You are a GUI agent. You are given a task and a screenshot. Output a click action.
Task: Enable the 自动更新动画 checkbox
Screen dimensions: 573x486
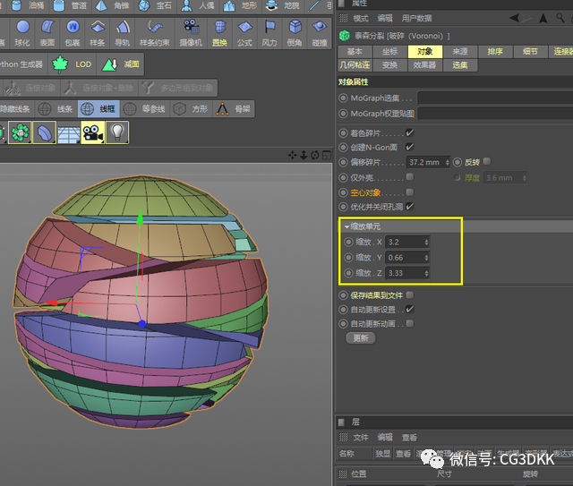tap(410, 323)
